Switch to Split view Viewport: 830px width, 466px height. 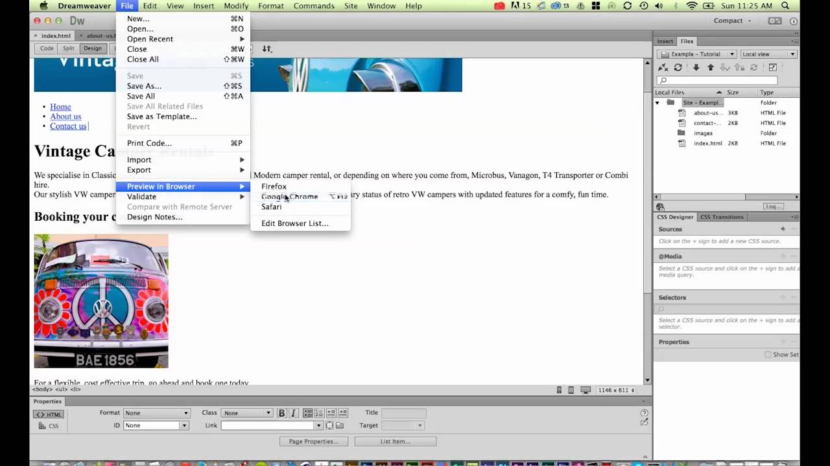[68, 49]
